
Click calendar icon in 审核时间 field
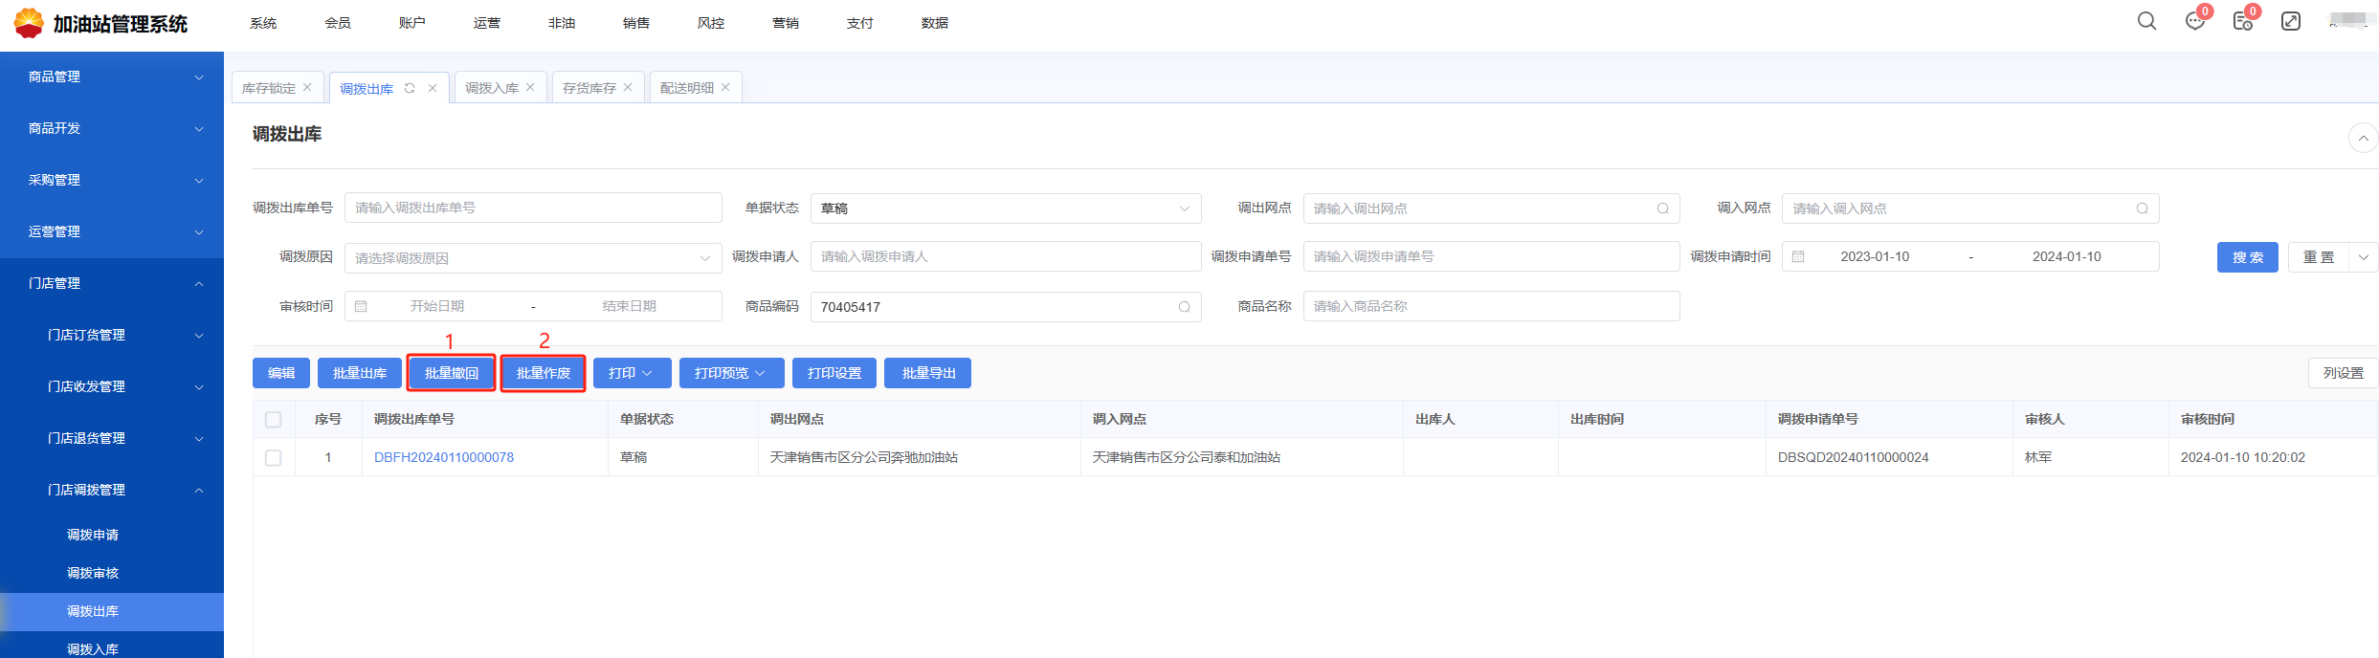(361, 306)
